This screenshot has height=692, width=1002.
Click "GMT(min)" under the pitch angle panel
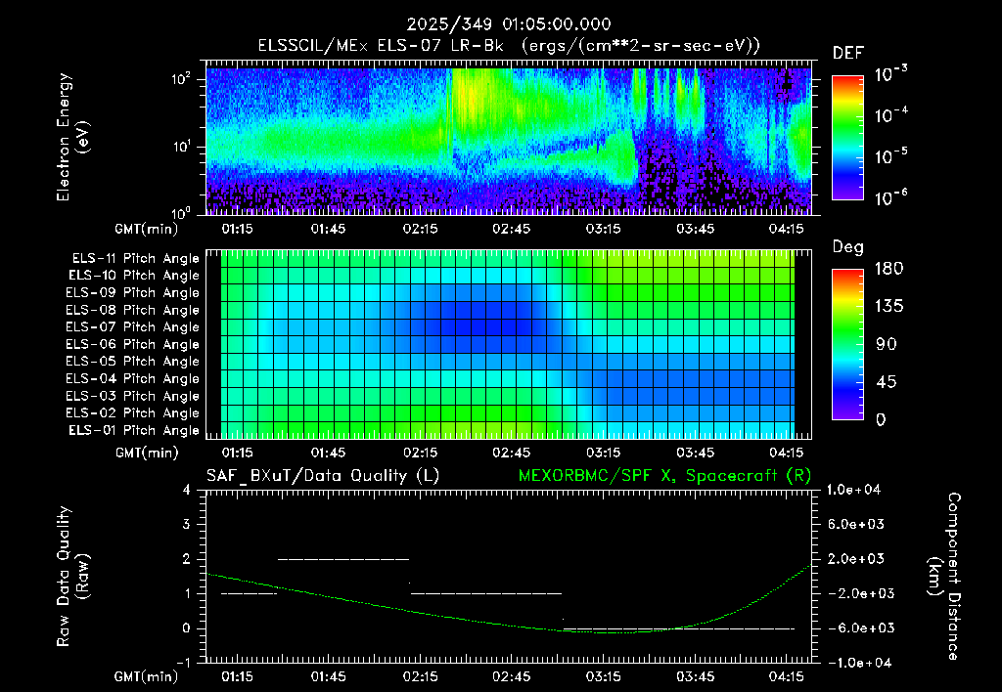(x=146, y=453)
